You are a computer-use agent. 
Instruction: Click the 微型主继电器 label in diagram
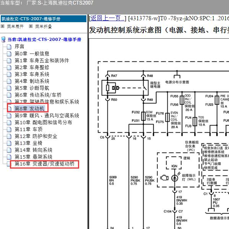155,85
